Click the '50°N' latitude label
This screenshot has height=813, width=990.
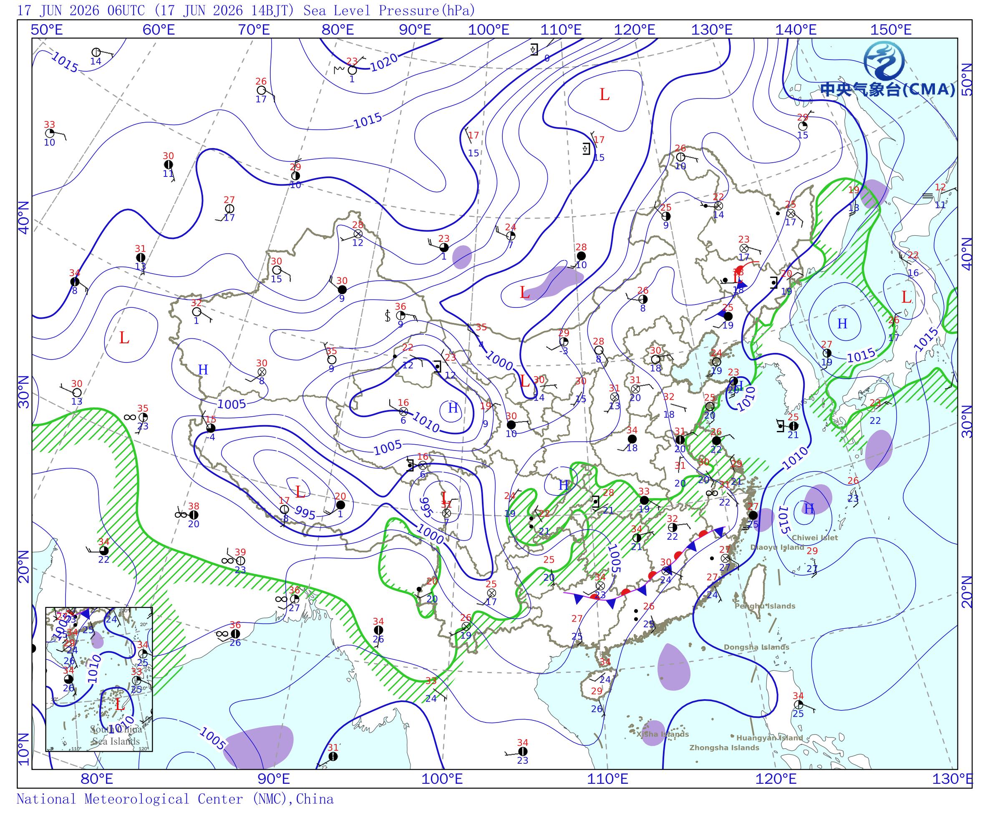(966, 80)
